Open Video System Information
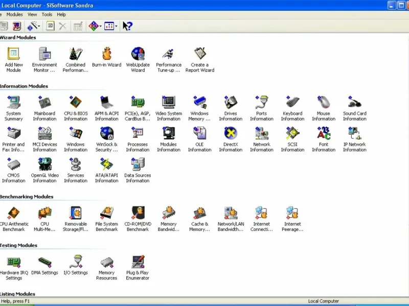 (169, 108)
